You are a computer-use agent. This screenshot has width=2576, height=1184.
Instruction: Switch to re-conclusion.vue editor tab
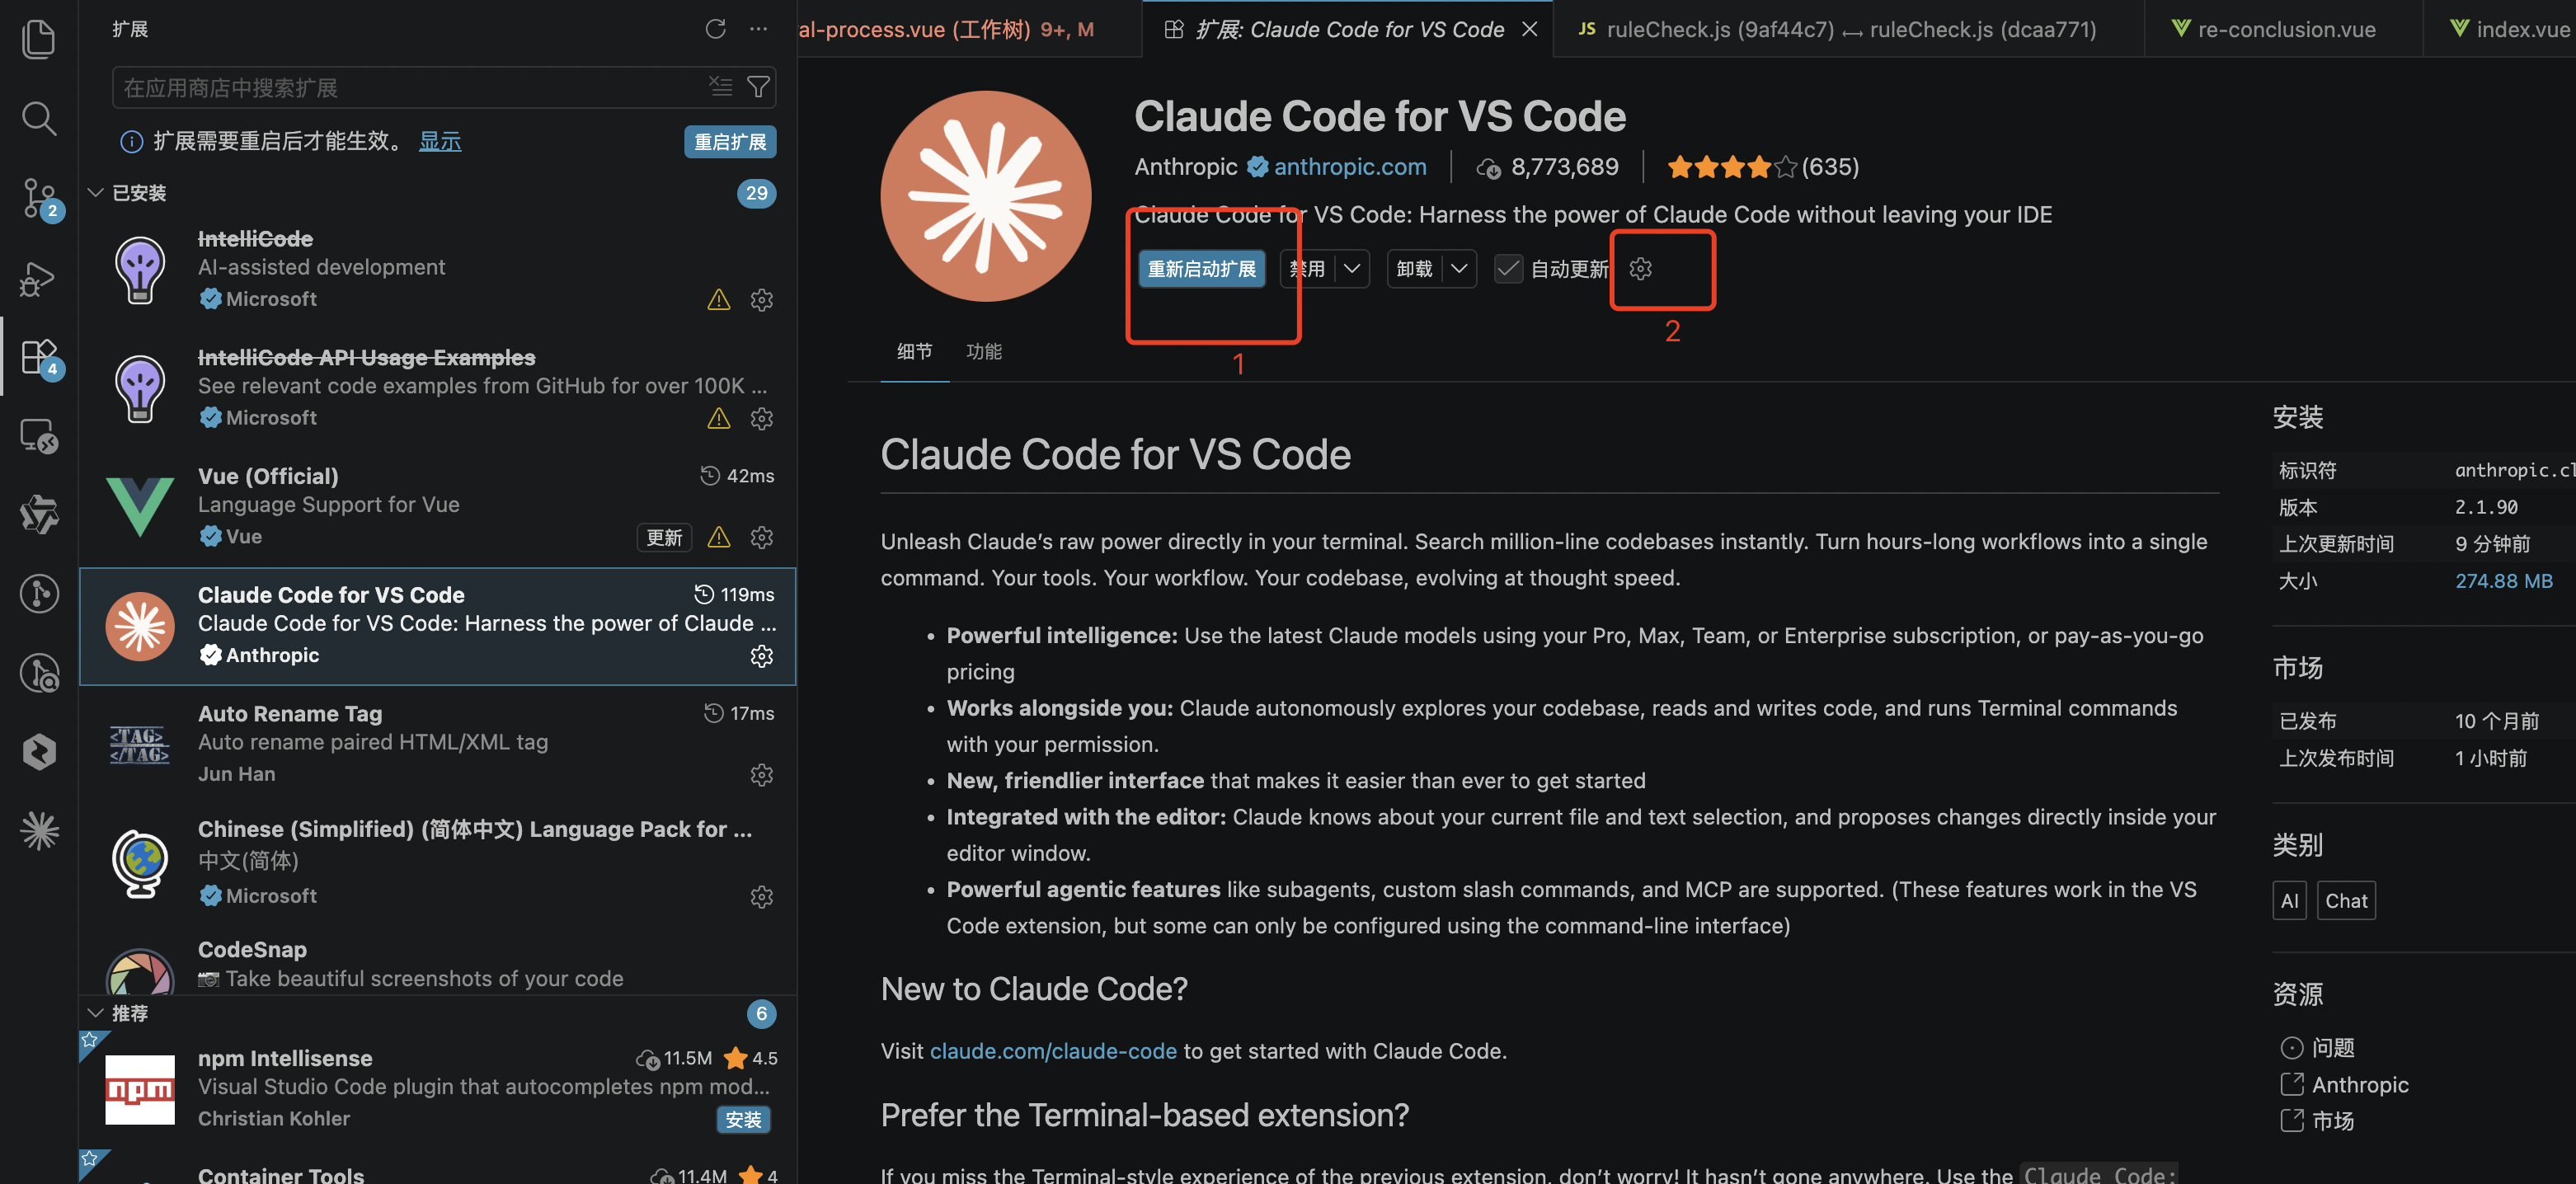(2285, 29)
